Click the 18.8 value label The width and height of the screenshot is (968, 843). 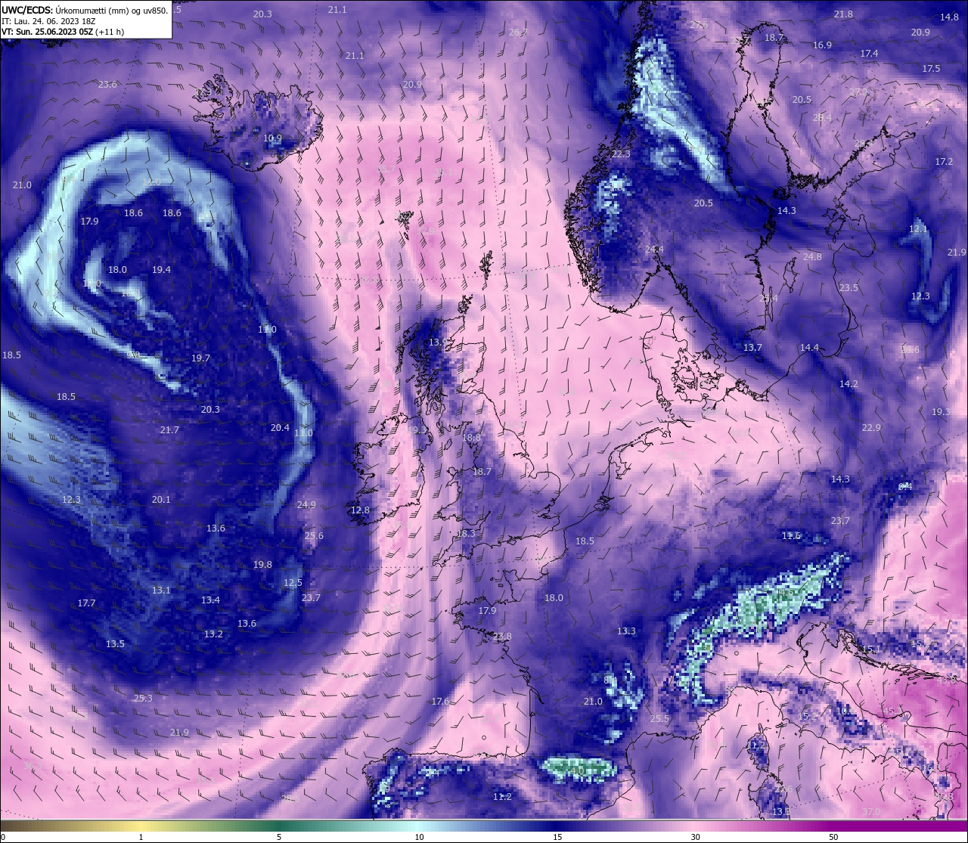[471, 438]
